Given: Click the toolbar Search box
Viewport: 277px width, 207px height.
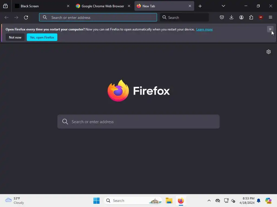Looking at the screenshot, I should click(184, 18).
